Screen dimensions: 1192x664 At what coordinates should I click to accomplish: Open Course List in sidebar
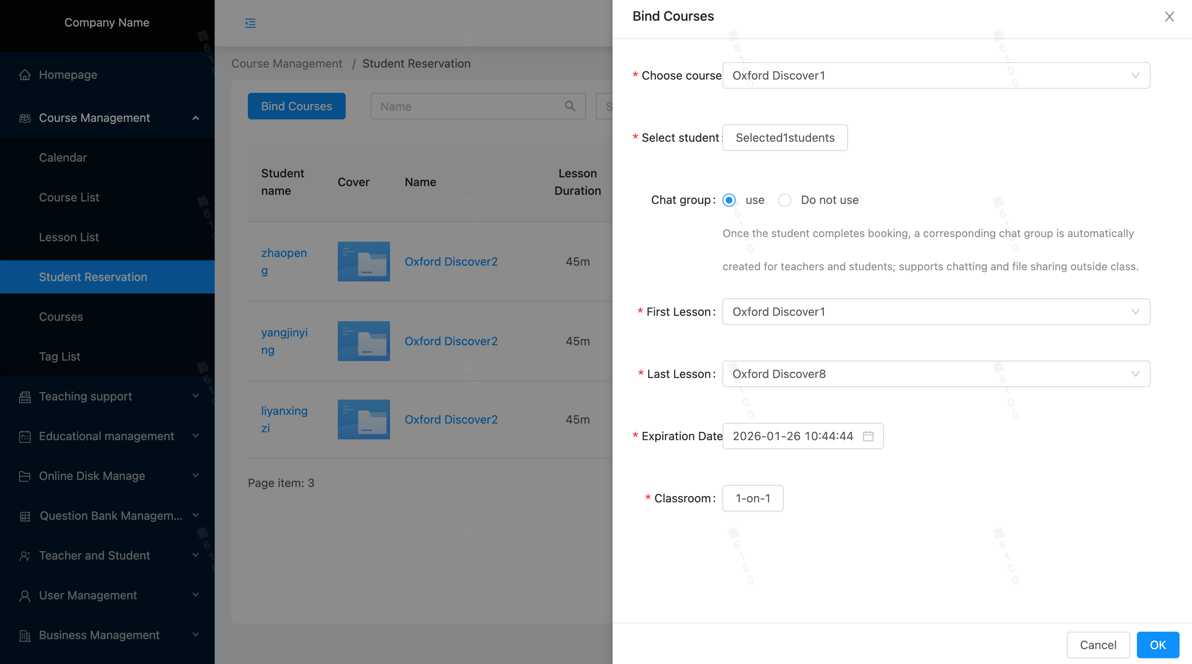click(x=69, y=198)
